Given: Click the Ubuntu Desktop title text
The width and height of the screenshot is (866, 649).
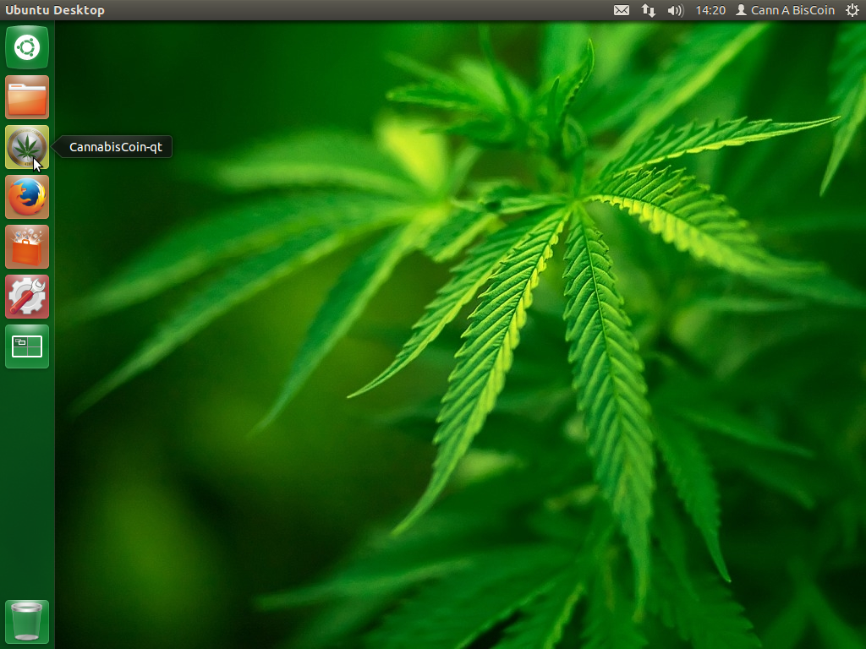Looking at the screenshot, I should pyautogui.click(x=55, y=10).
